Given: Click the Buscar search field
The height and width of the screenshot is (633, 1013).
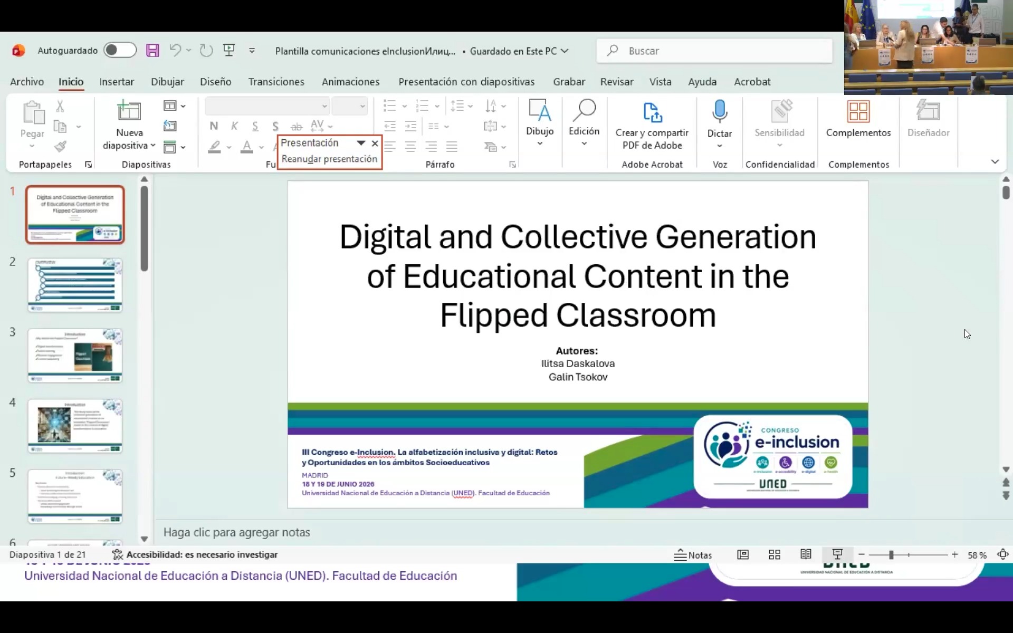Looking at the screenshot, I should click(x=714, y=51).
